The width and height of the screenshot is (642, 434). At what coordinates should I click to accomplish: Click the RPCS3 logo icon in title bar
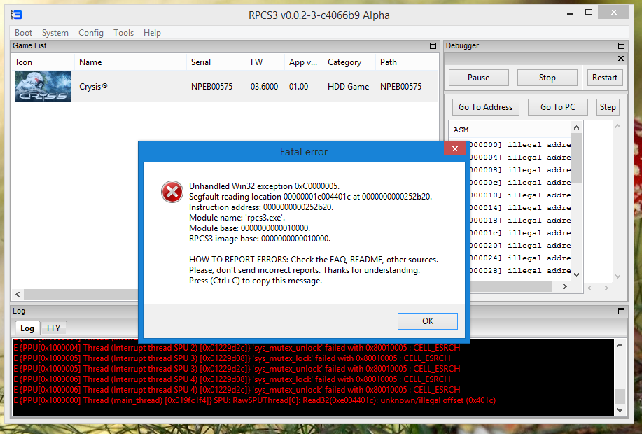[17, 15]
